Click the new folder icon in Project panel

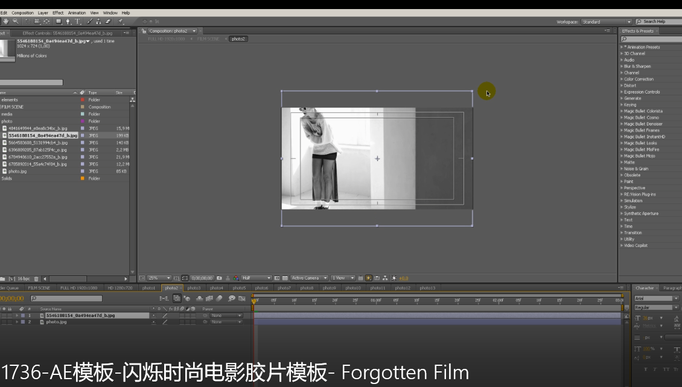[2, 278]
